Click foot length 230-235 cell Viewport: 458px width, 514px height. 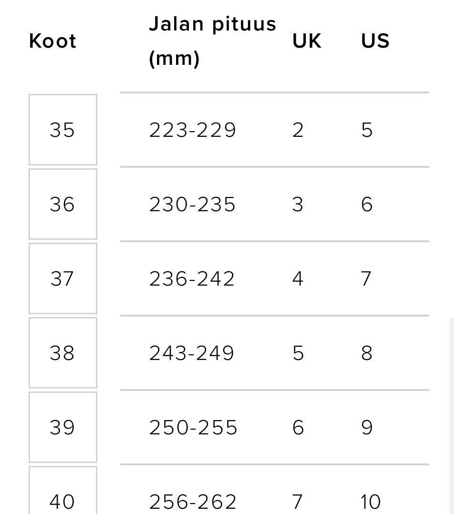pyautogui.click(x=192, y=204)
